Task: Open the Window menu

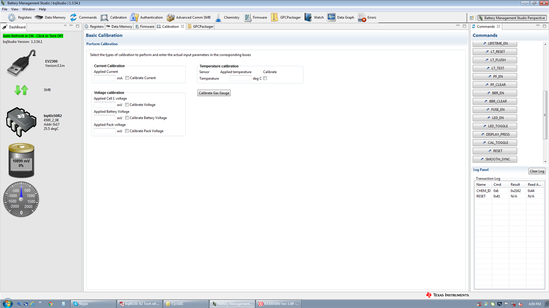Action: [29, 9]
